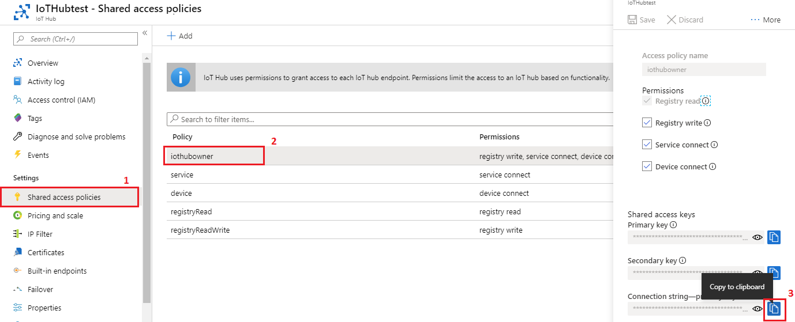Image resolution: width=795 pixels, height=322 pixels.
Task: Open Properties settings
Action: (x=44, y=308)
